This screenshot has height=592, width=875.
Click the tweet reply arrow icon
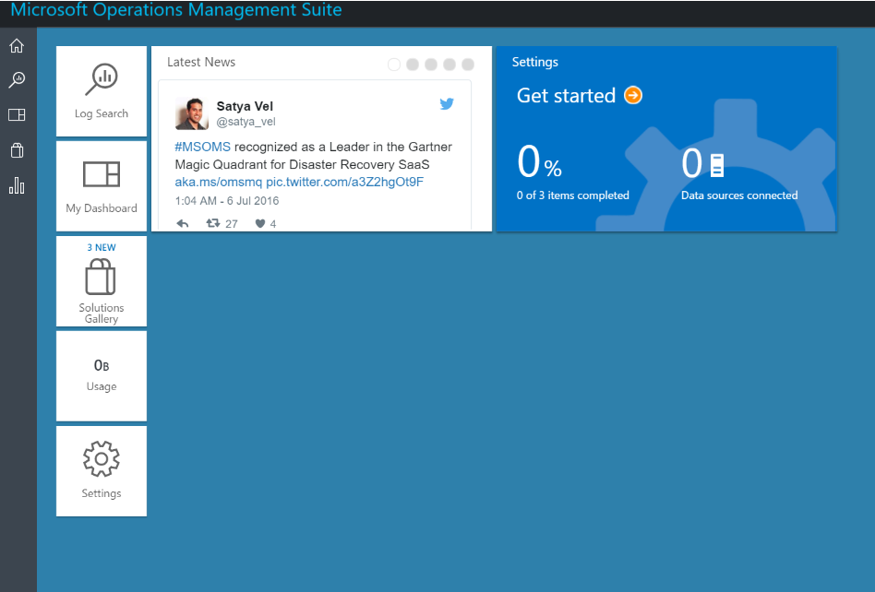(183, 223)
